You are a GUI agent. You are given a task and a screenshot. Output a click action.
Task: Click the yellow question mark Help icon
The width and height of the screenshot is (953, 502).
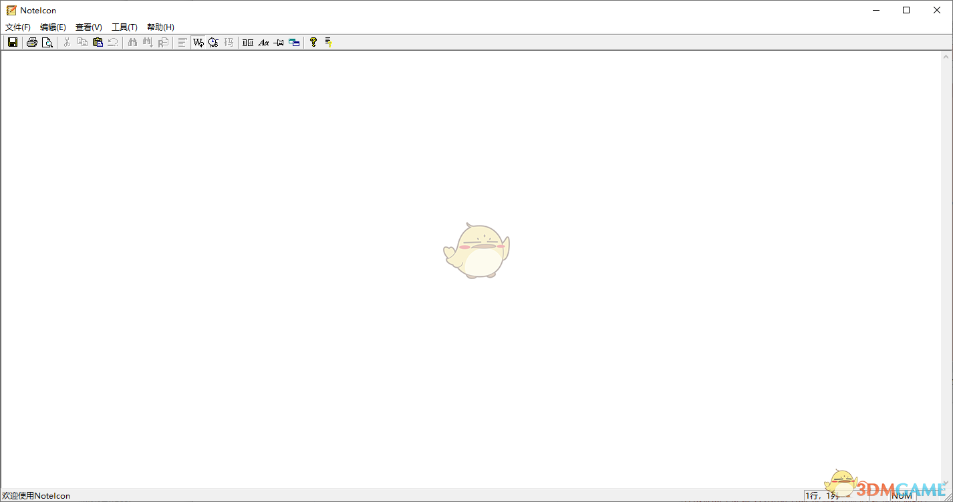313,42
